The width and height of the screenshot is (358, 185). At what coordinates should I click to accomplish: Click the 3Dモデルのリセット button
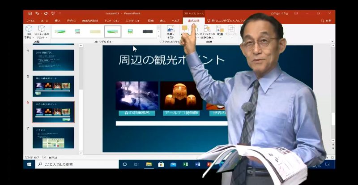42,32
